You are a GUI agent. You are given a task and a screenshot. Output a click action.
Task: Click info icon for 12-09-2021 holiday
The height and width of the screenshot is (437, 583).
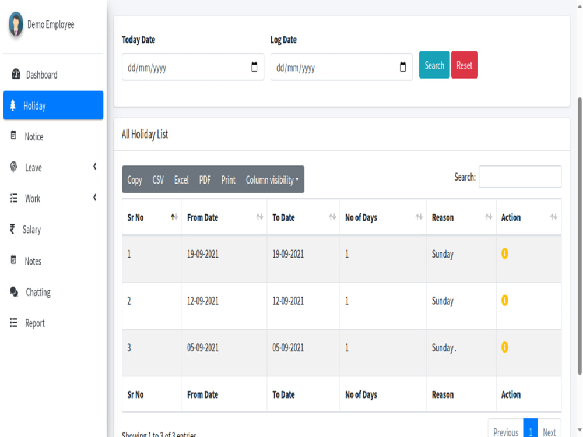[504, 300]
